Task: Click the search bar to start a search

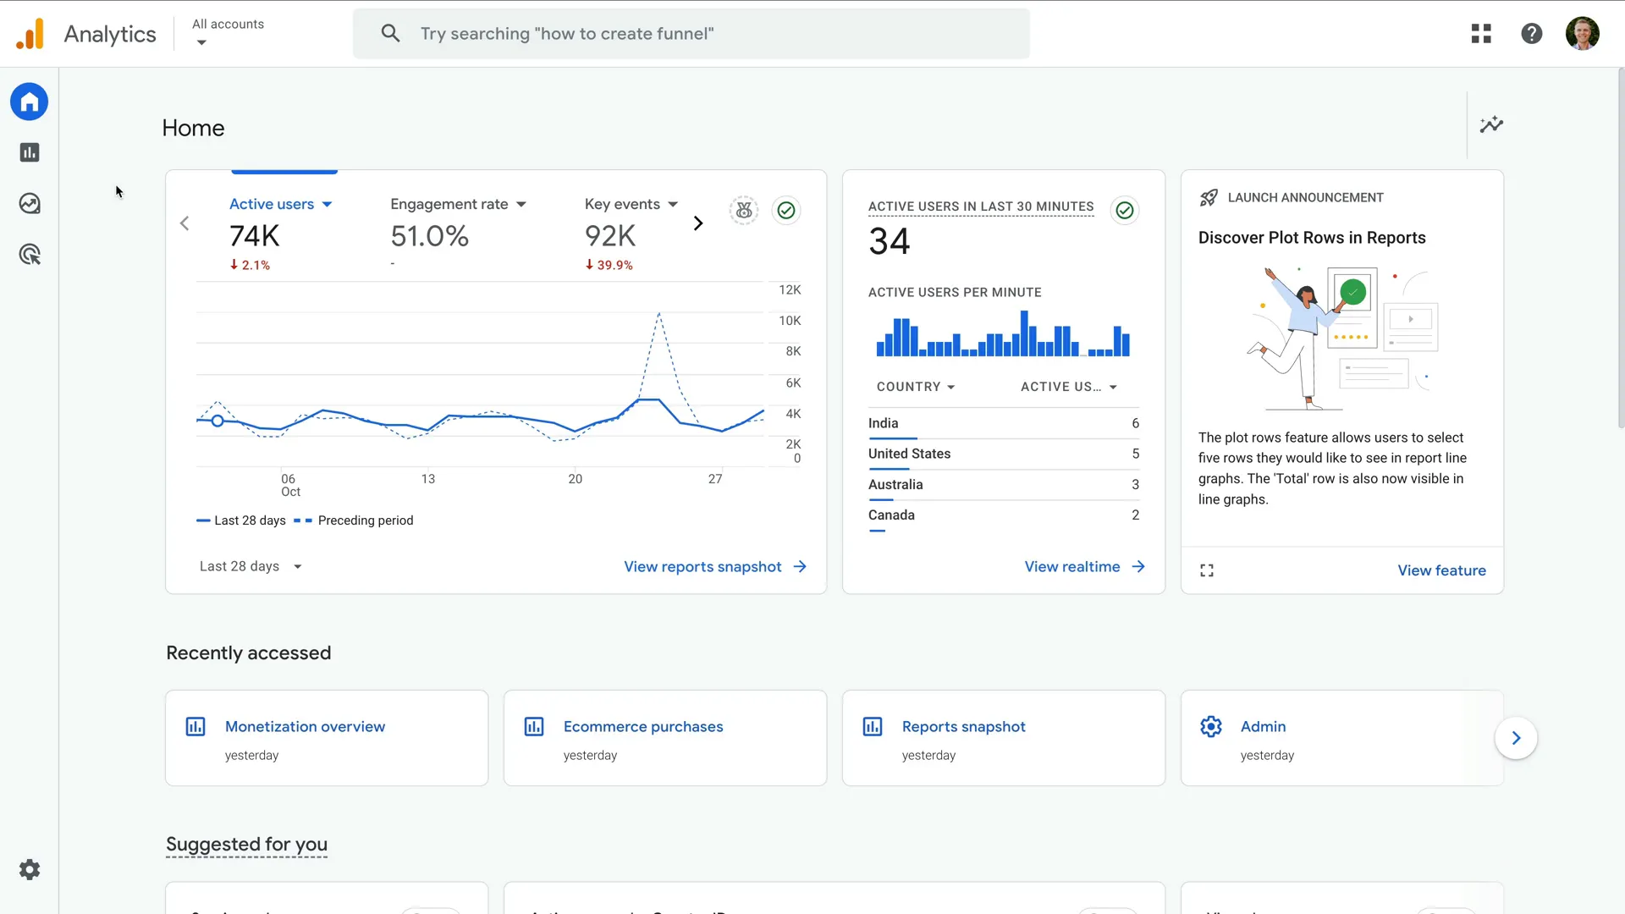Action: click(691, 33)
